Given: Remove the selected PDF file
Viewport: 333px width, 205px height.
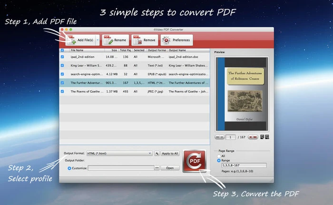Looking at the screenshot, I should click(144, 41).
